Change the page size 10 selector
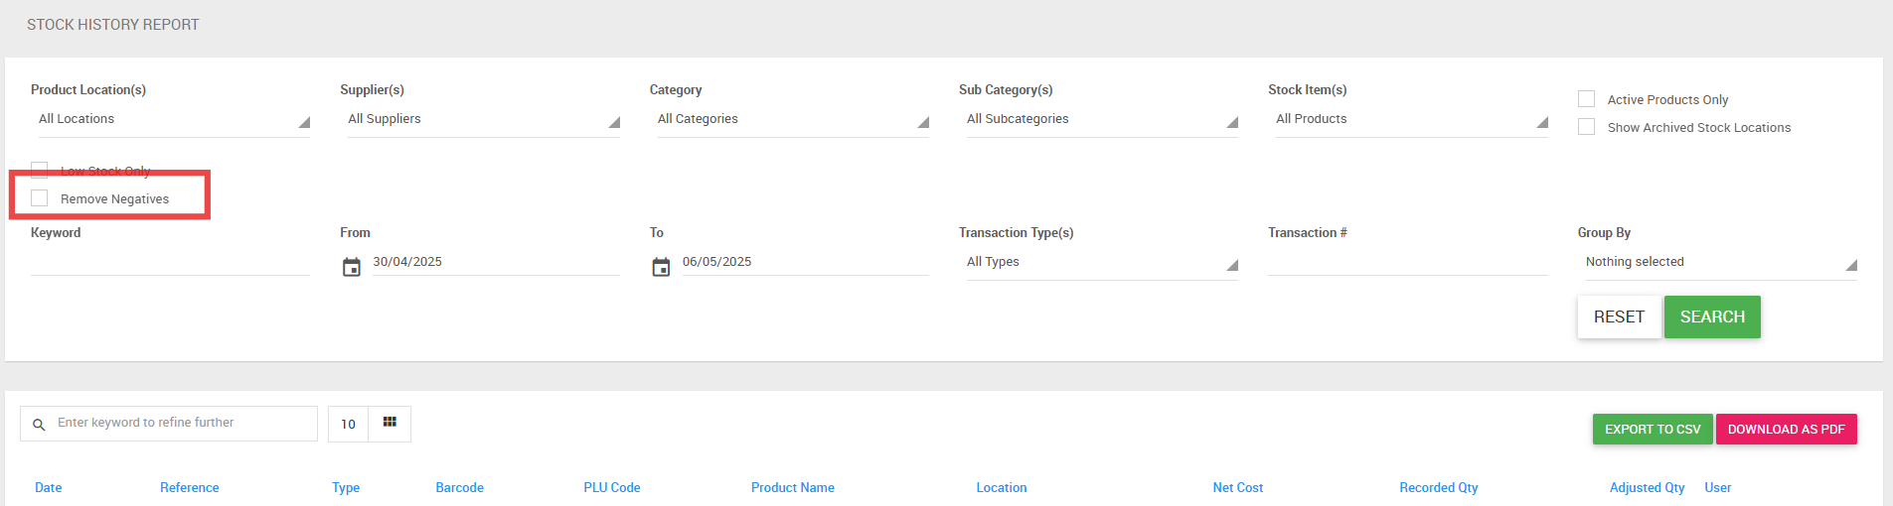Viewport: 1893px width, 506px height. click(349, 424)
